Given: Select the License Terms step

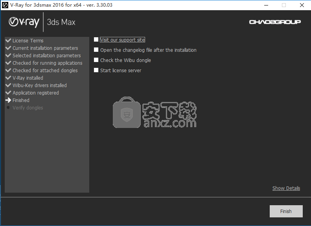Looking at the screenshot, I should (28, 40).
